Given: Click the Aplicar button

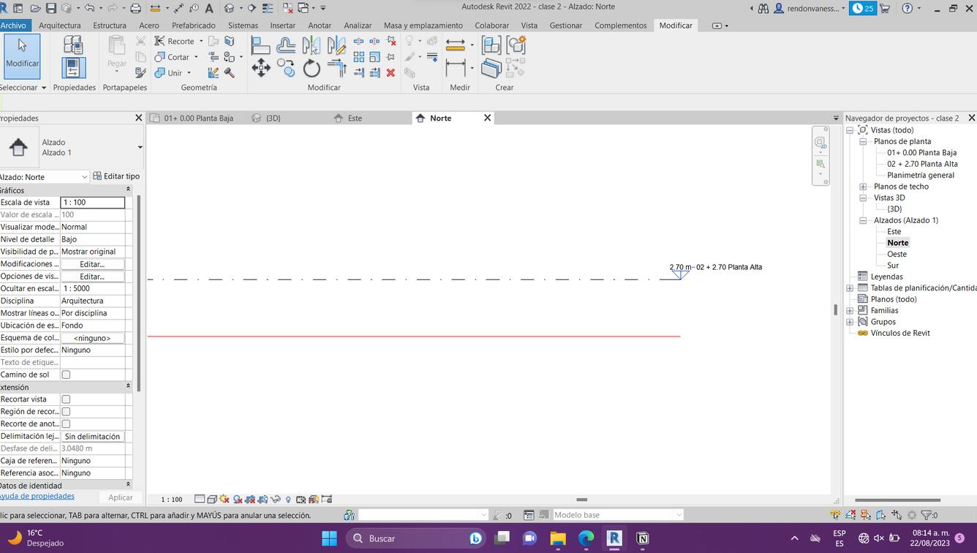Looking at the screenshot, I should 121,497.
